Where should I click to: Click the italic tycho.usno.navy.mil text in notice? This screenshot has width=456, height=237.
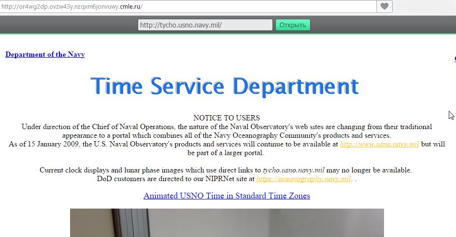(293, 170)
